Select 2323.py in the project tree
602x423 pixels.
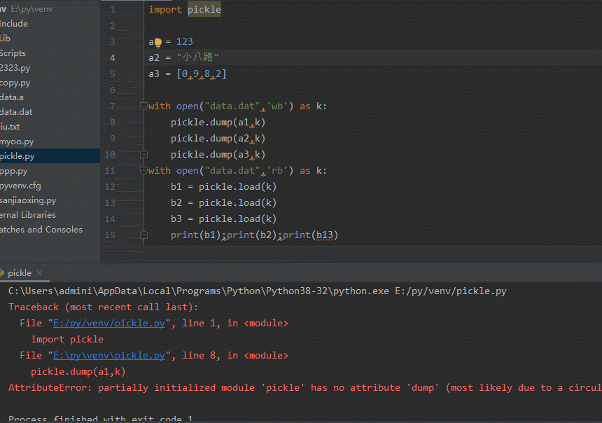click(50, 68)
